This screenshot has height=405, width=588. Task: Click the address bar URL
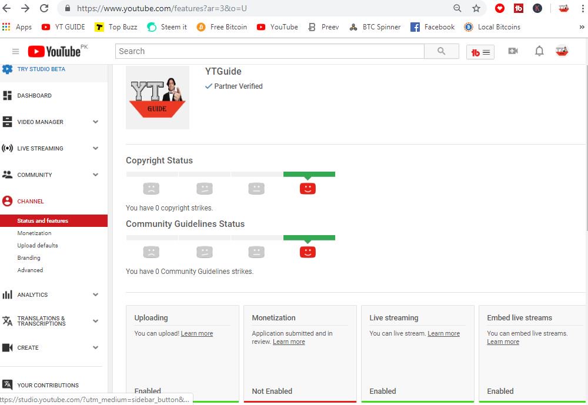(x=162, y=8)
